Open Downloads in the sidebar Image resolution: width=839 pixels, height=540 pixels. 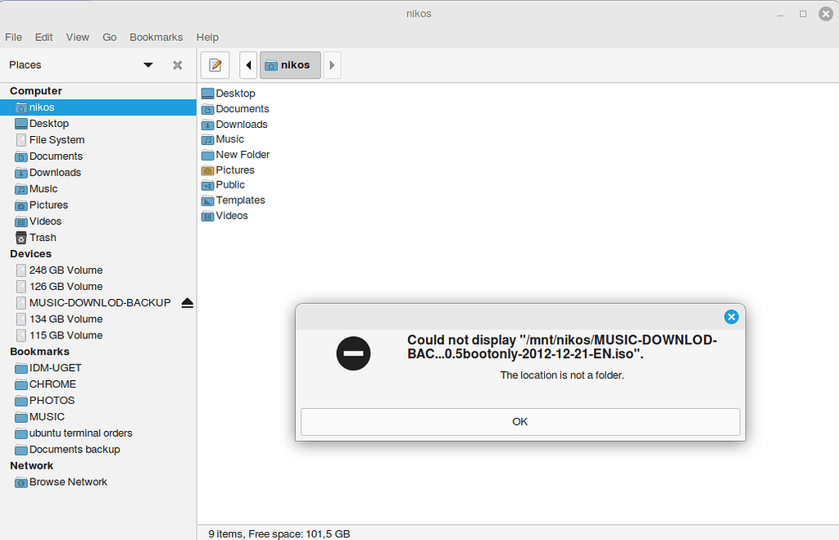pos(98,172)
